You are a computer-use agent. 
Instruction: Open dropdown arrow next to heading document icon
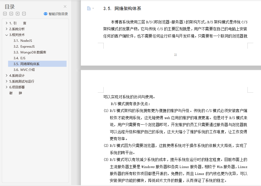point(93,8)
